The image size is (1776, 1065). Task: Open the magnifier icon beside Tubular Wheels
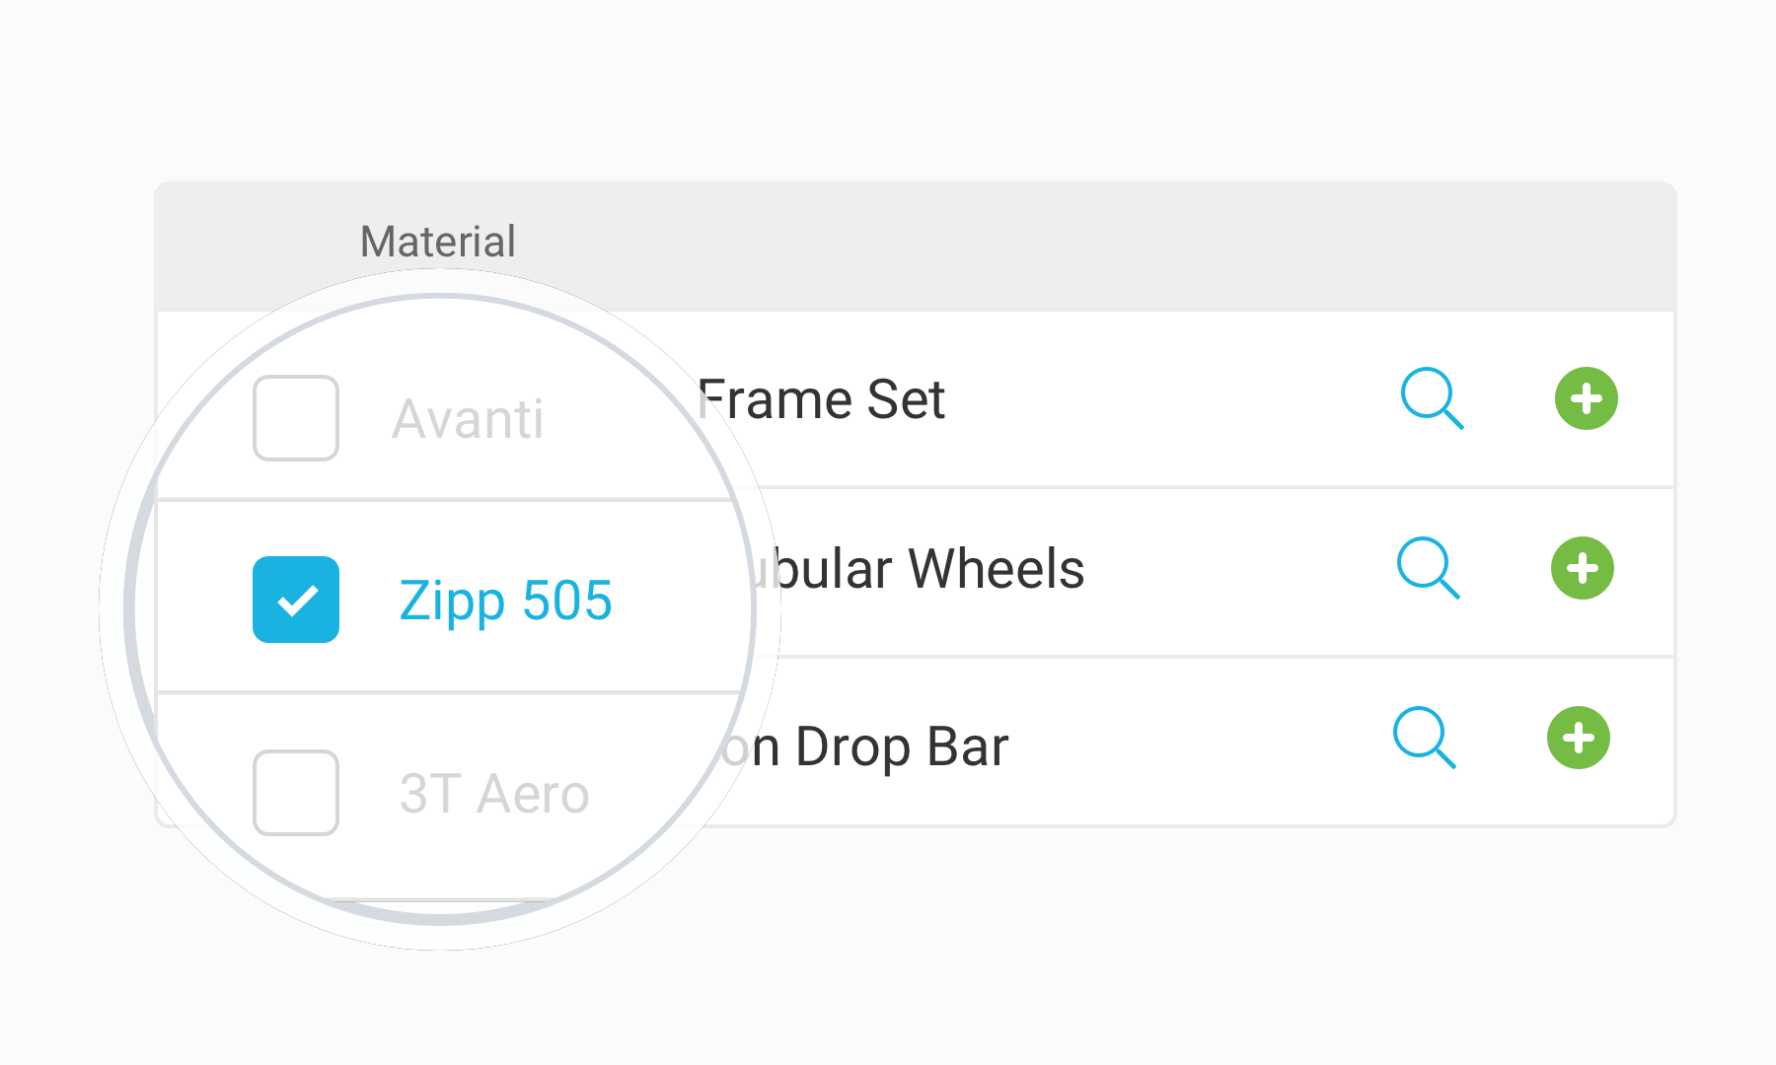(1427, 568)
